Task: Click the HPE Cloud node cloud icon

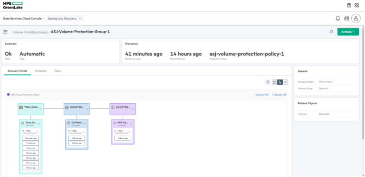Action: 115,123
